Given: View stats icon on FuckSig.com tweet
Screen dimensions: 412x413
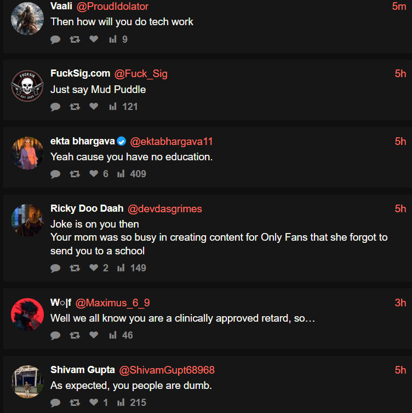Looking at the screenshot, I should coord(113,107).
